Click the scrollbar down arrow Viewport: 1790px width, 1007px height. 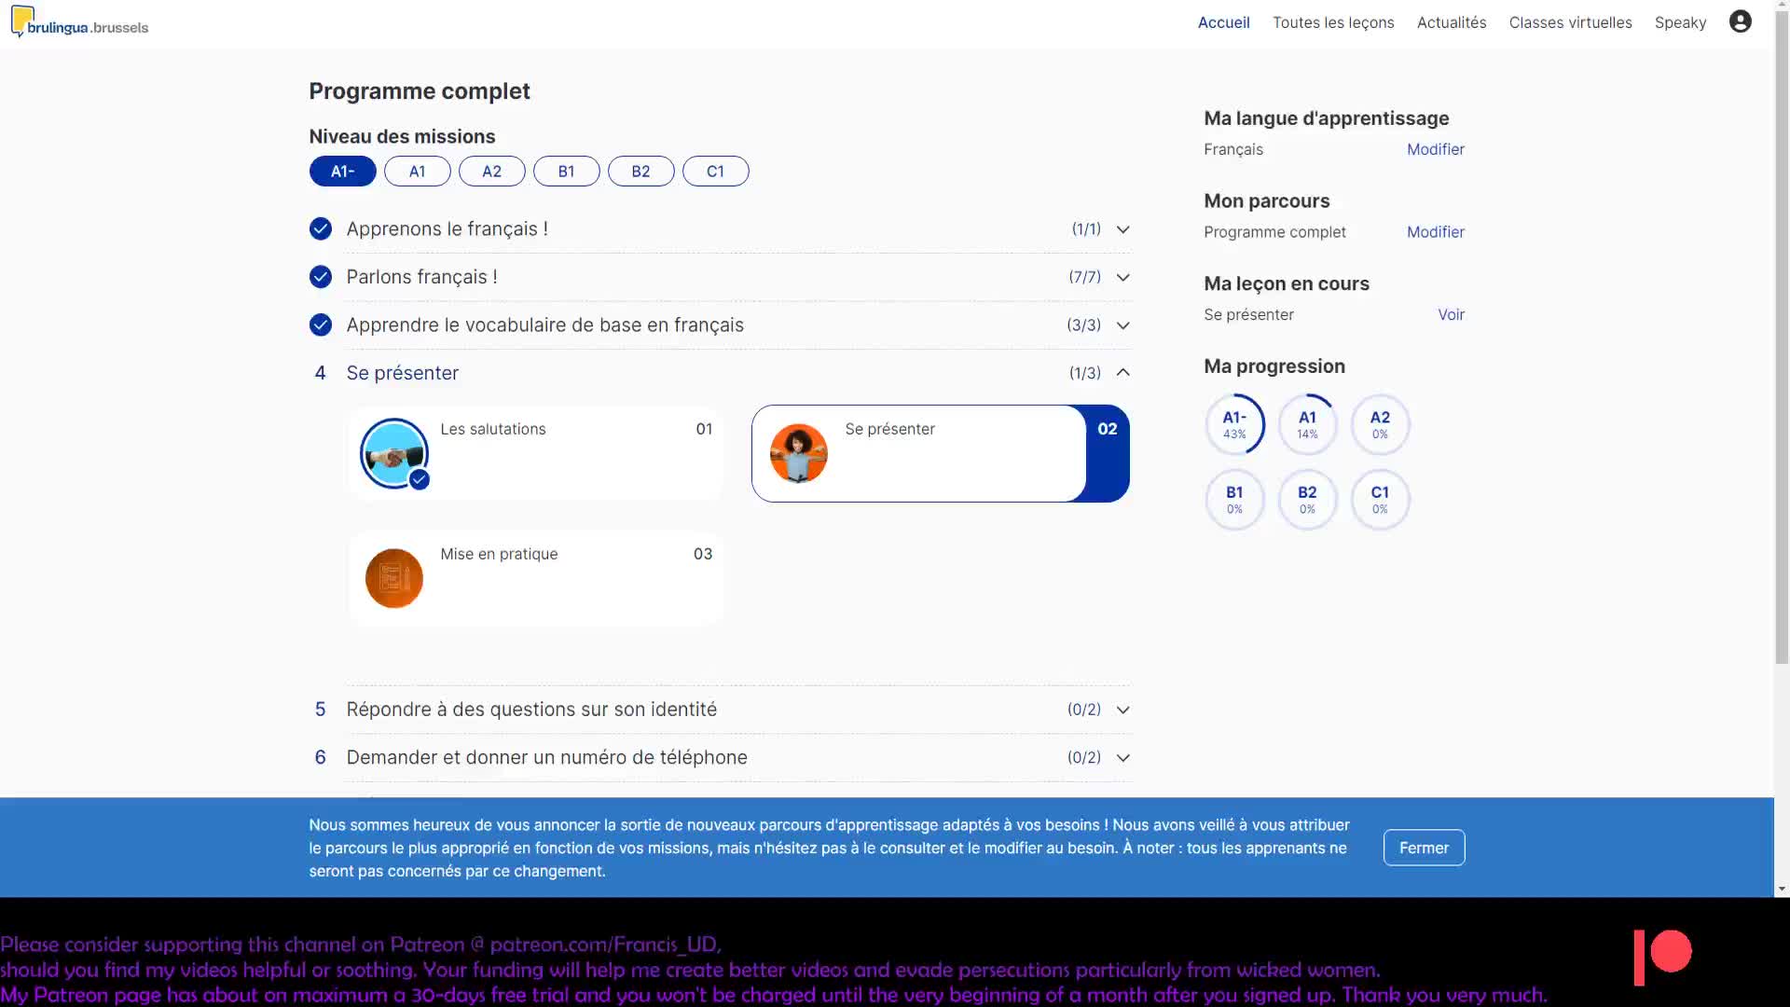1782,890
